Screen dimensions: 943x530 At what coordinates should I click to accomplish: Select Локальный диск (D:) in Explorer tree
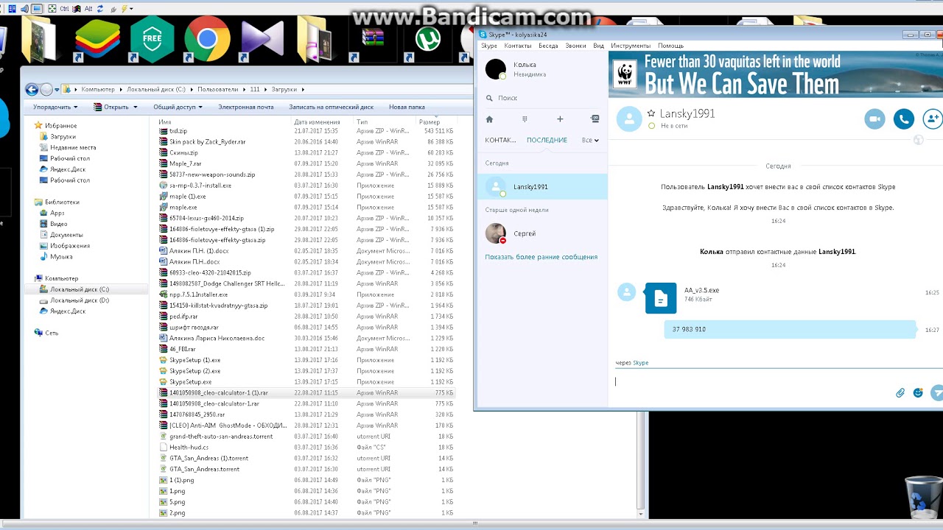tap(79, 300)
